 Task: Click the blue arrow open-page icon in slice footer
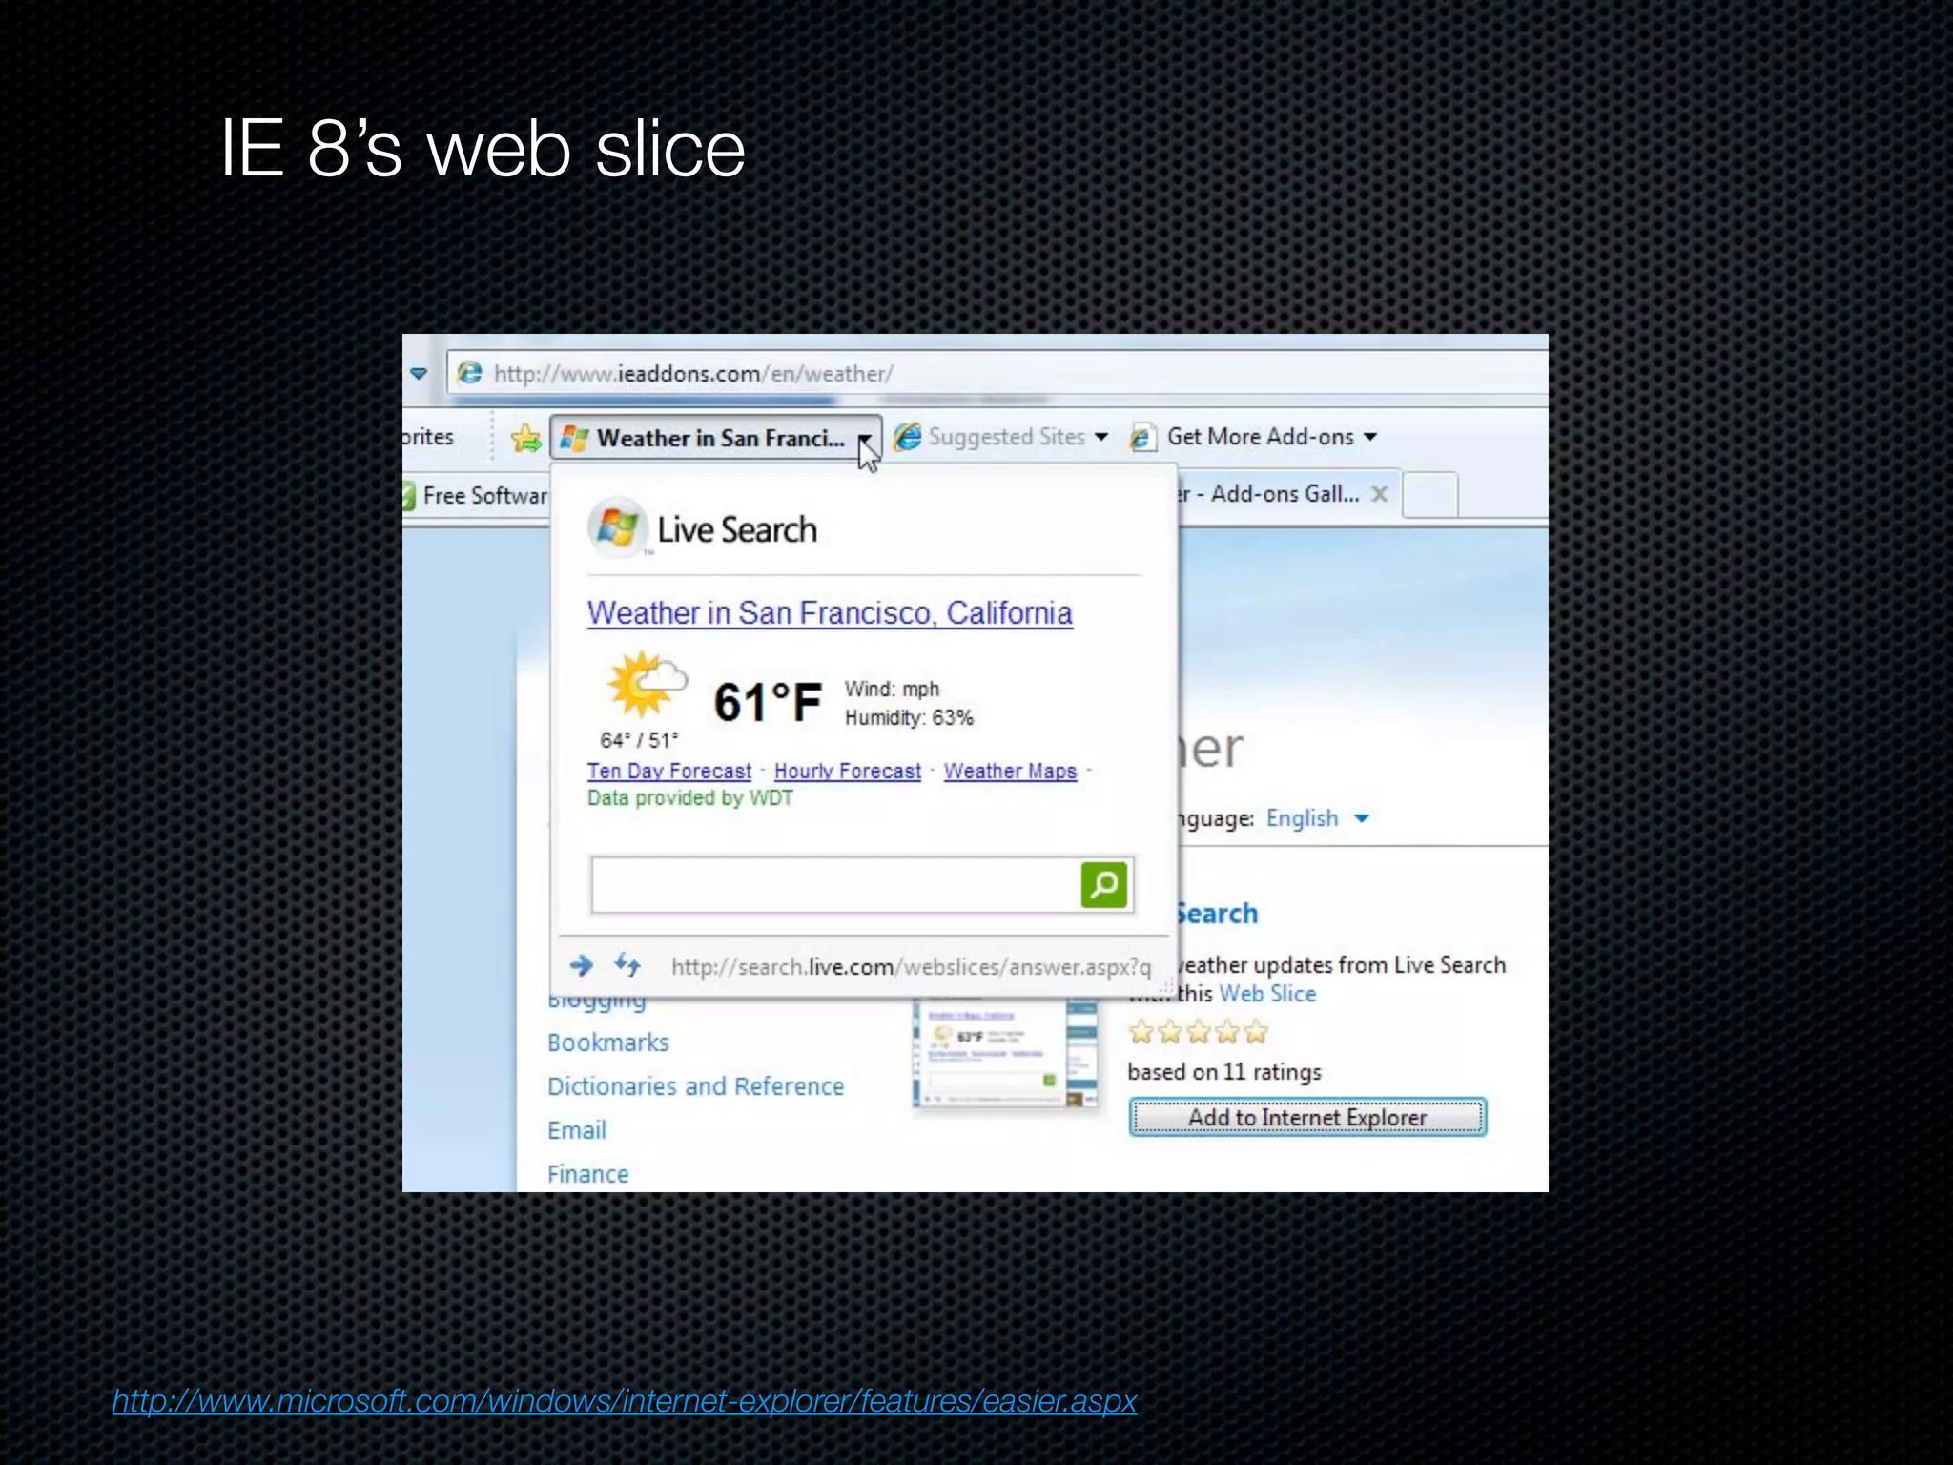[x=581, y=965]
